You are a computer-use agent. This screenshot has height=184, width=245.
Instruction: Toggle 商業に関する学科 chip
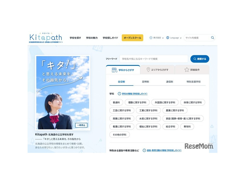click(x=122, y=119)
